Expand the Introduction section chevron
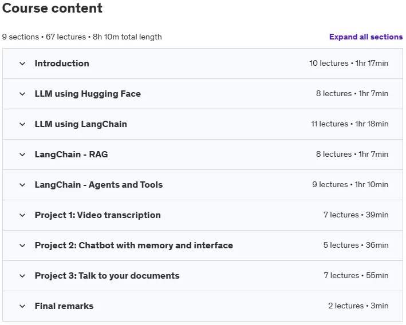The height and width of the screenshot is (325, 406). [x=22, y=64]
